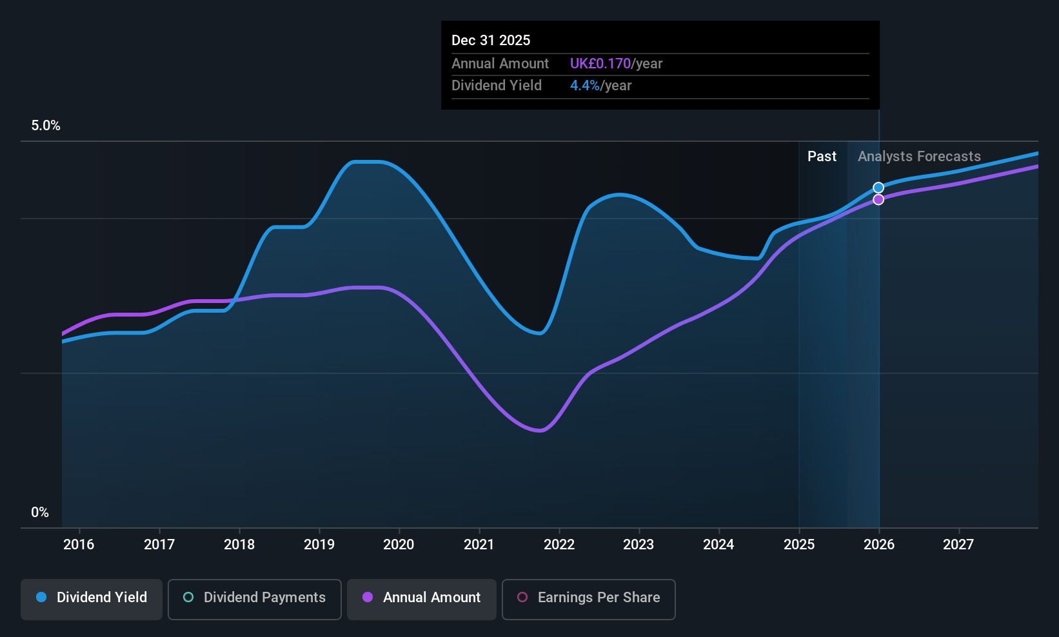Click the 4.4%/year dividend yield value
The height and width of the screenshot is (637, 1059).
pyautogui.click(x=600, y=85)
